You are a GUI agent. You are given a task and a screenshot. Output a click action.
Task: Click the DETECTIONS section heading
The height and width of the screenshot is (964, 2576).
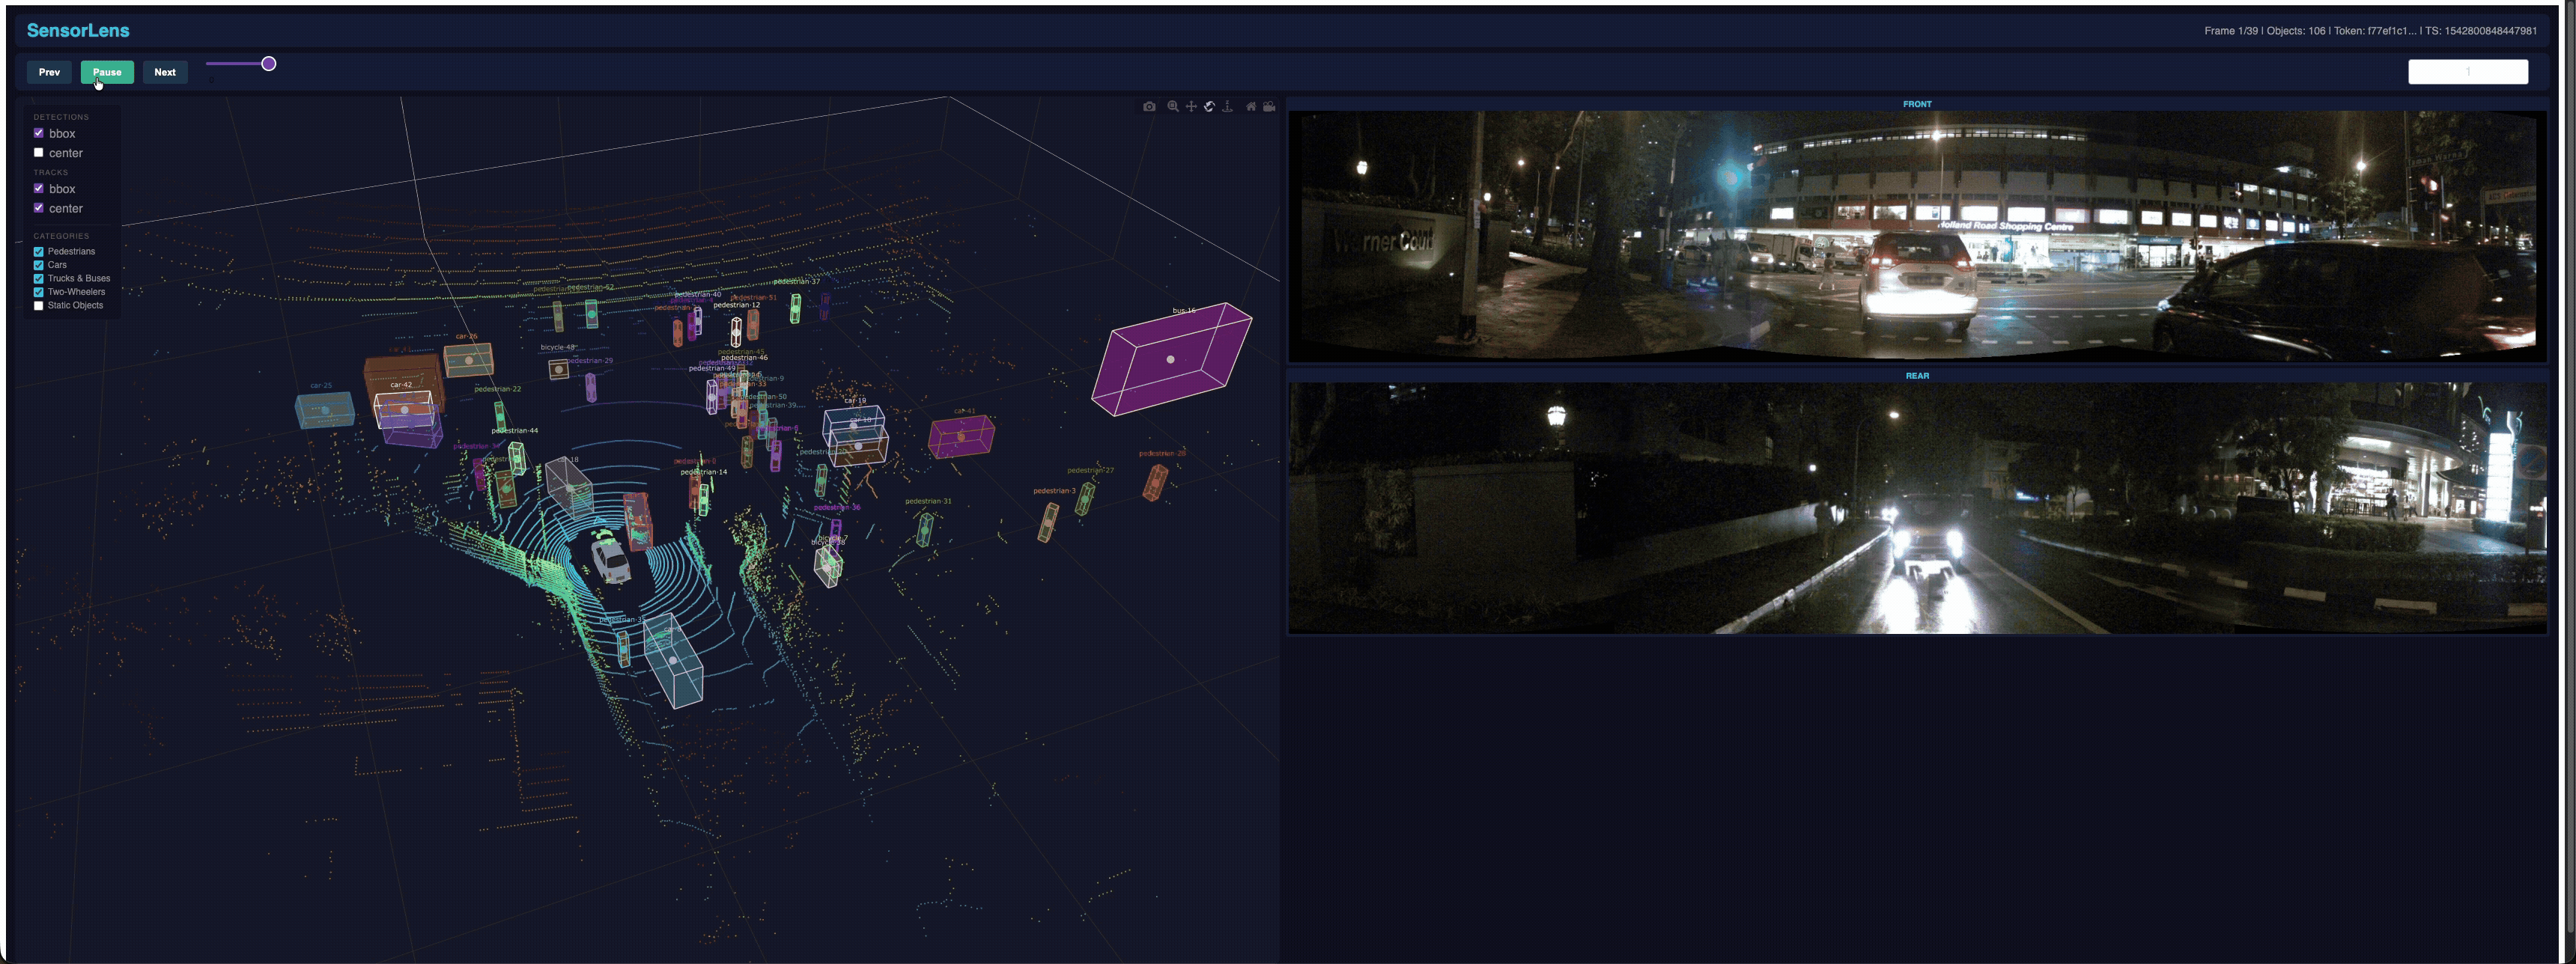click(61, 117)
